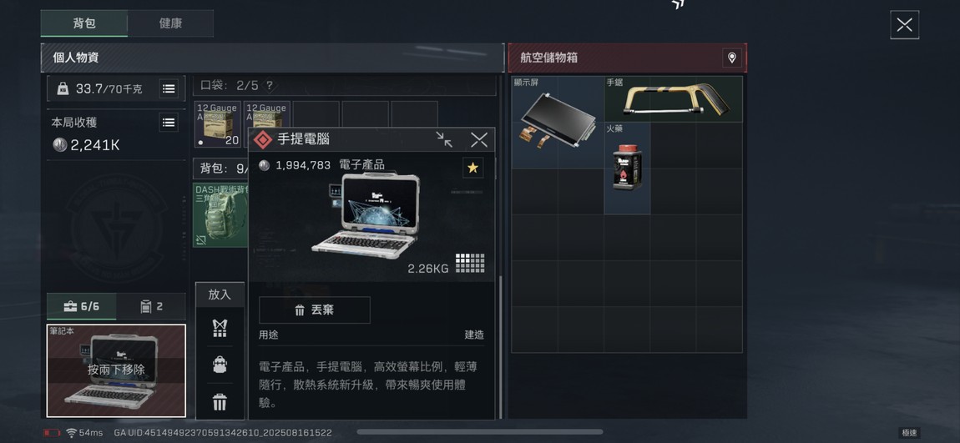Open the 建造 usage link
The height and width of the screenshot is (443, 960).
pos(474,335)
